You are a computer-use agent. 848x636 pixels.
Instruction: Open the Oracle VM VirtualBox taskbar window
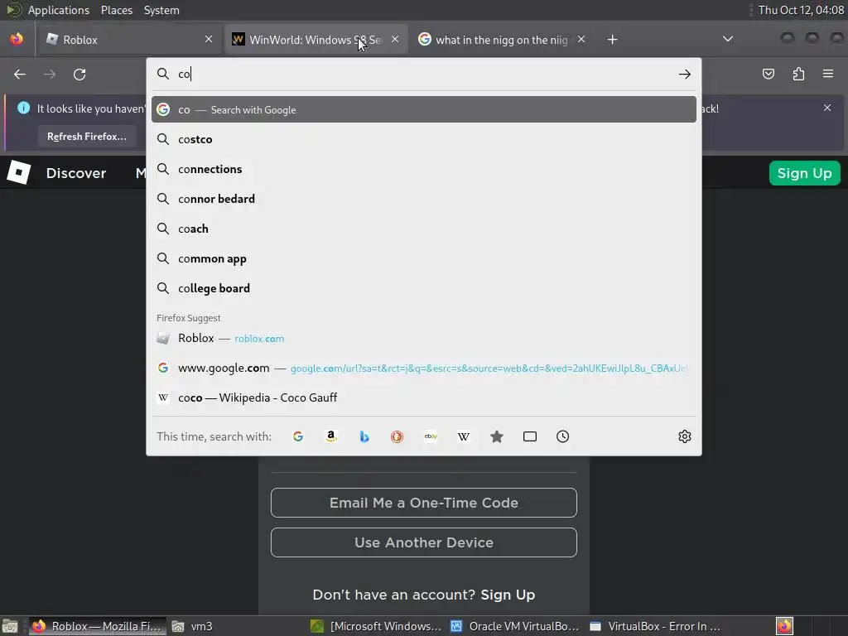click(515, 626)
